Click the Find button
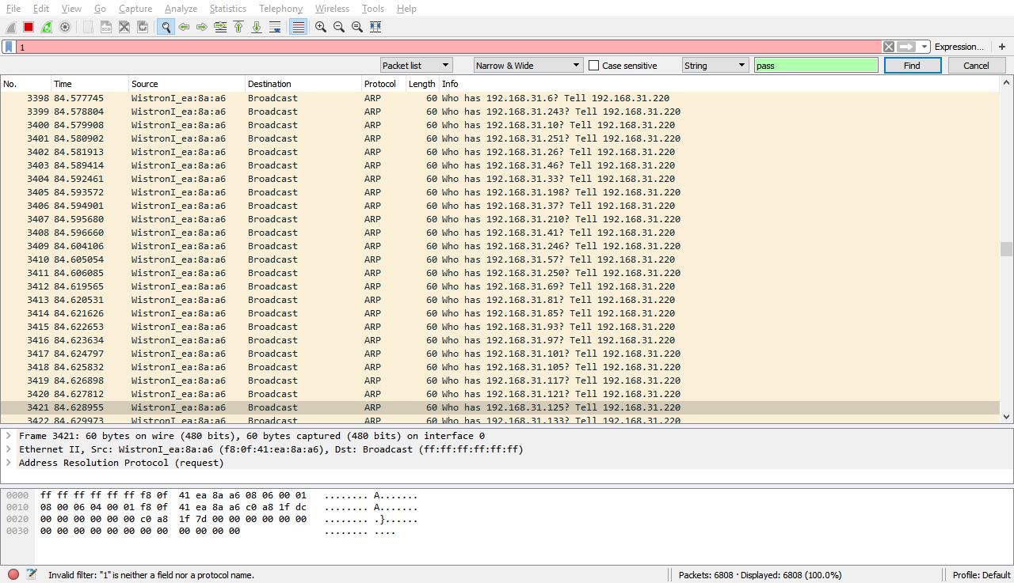Image resolution: width=1014 pixels, height=583 pixels. [912, 66]
